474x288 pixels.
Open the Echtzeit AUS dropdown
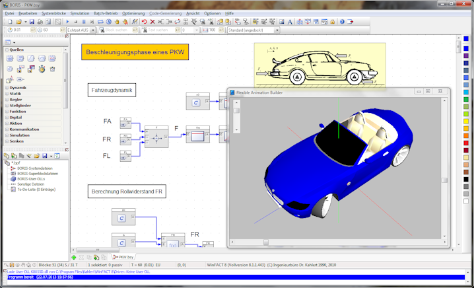point(93,30)
